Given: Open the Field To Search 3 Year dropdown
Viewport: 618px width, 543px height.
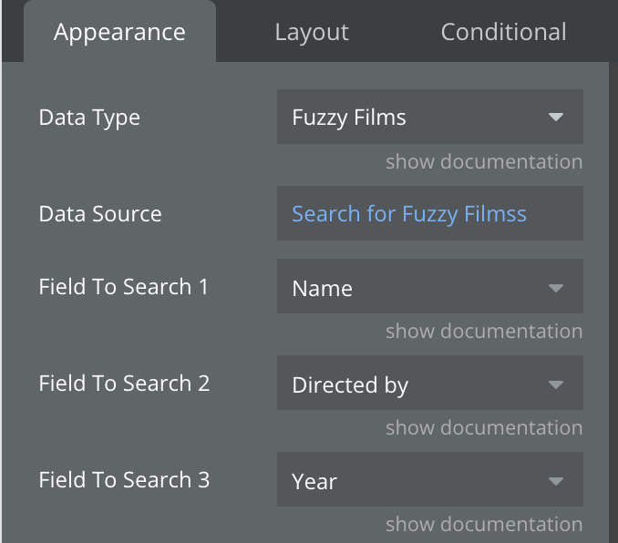Looking at the screenshot, I should click(419, 481).
